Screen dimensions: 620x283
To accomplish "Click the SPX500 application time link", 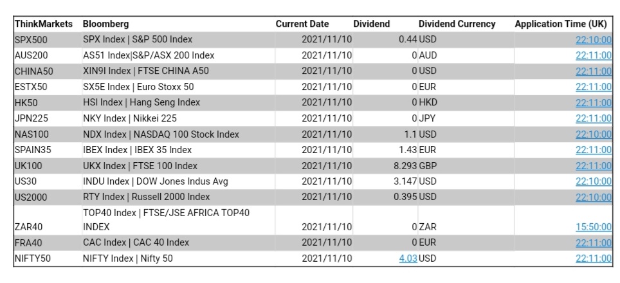I will pos(593,40).
